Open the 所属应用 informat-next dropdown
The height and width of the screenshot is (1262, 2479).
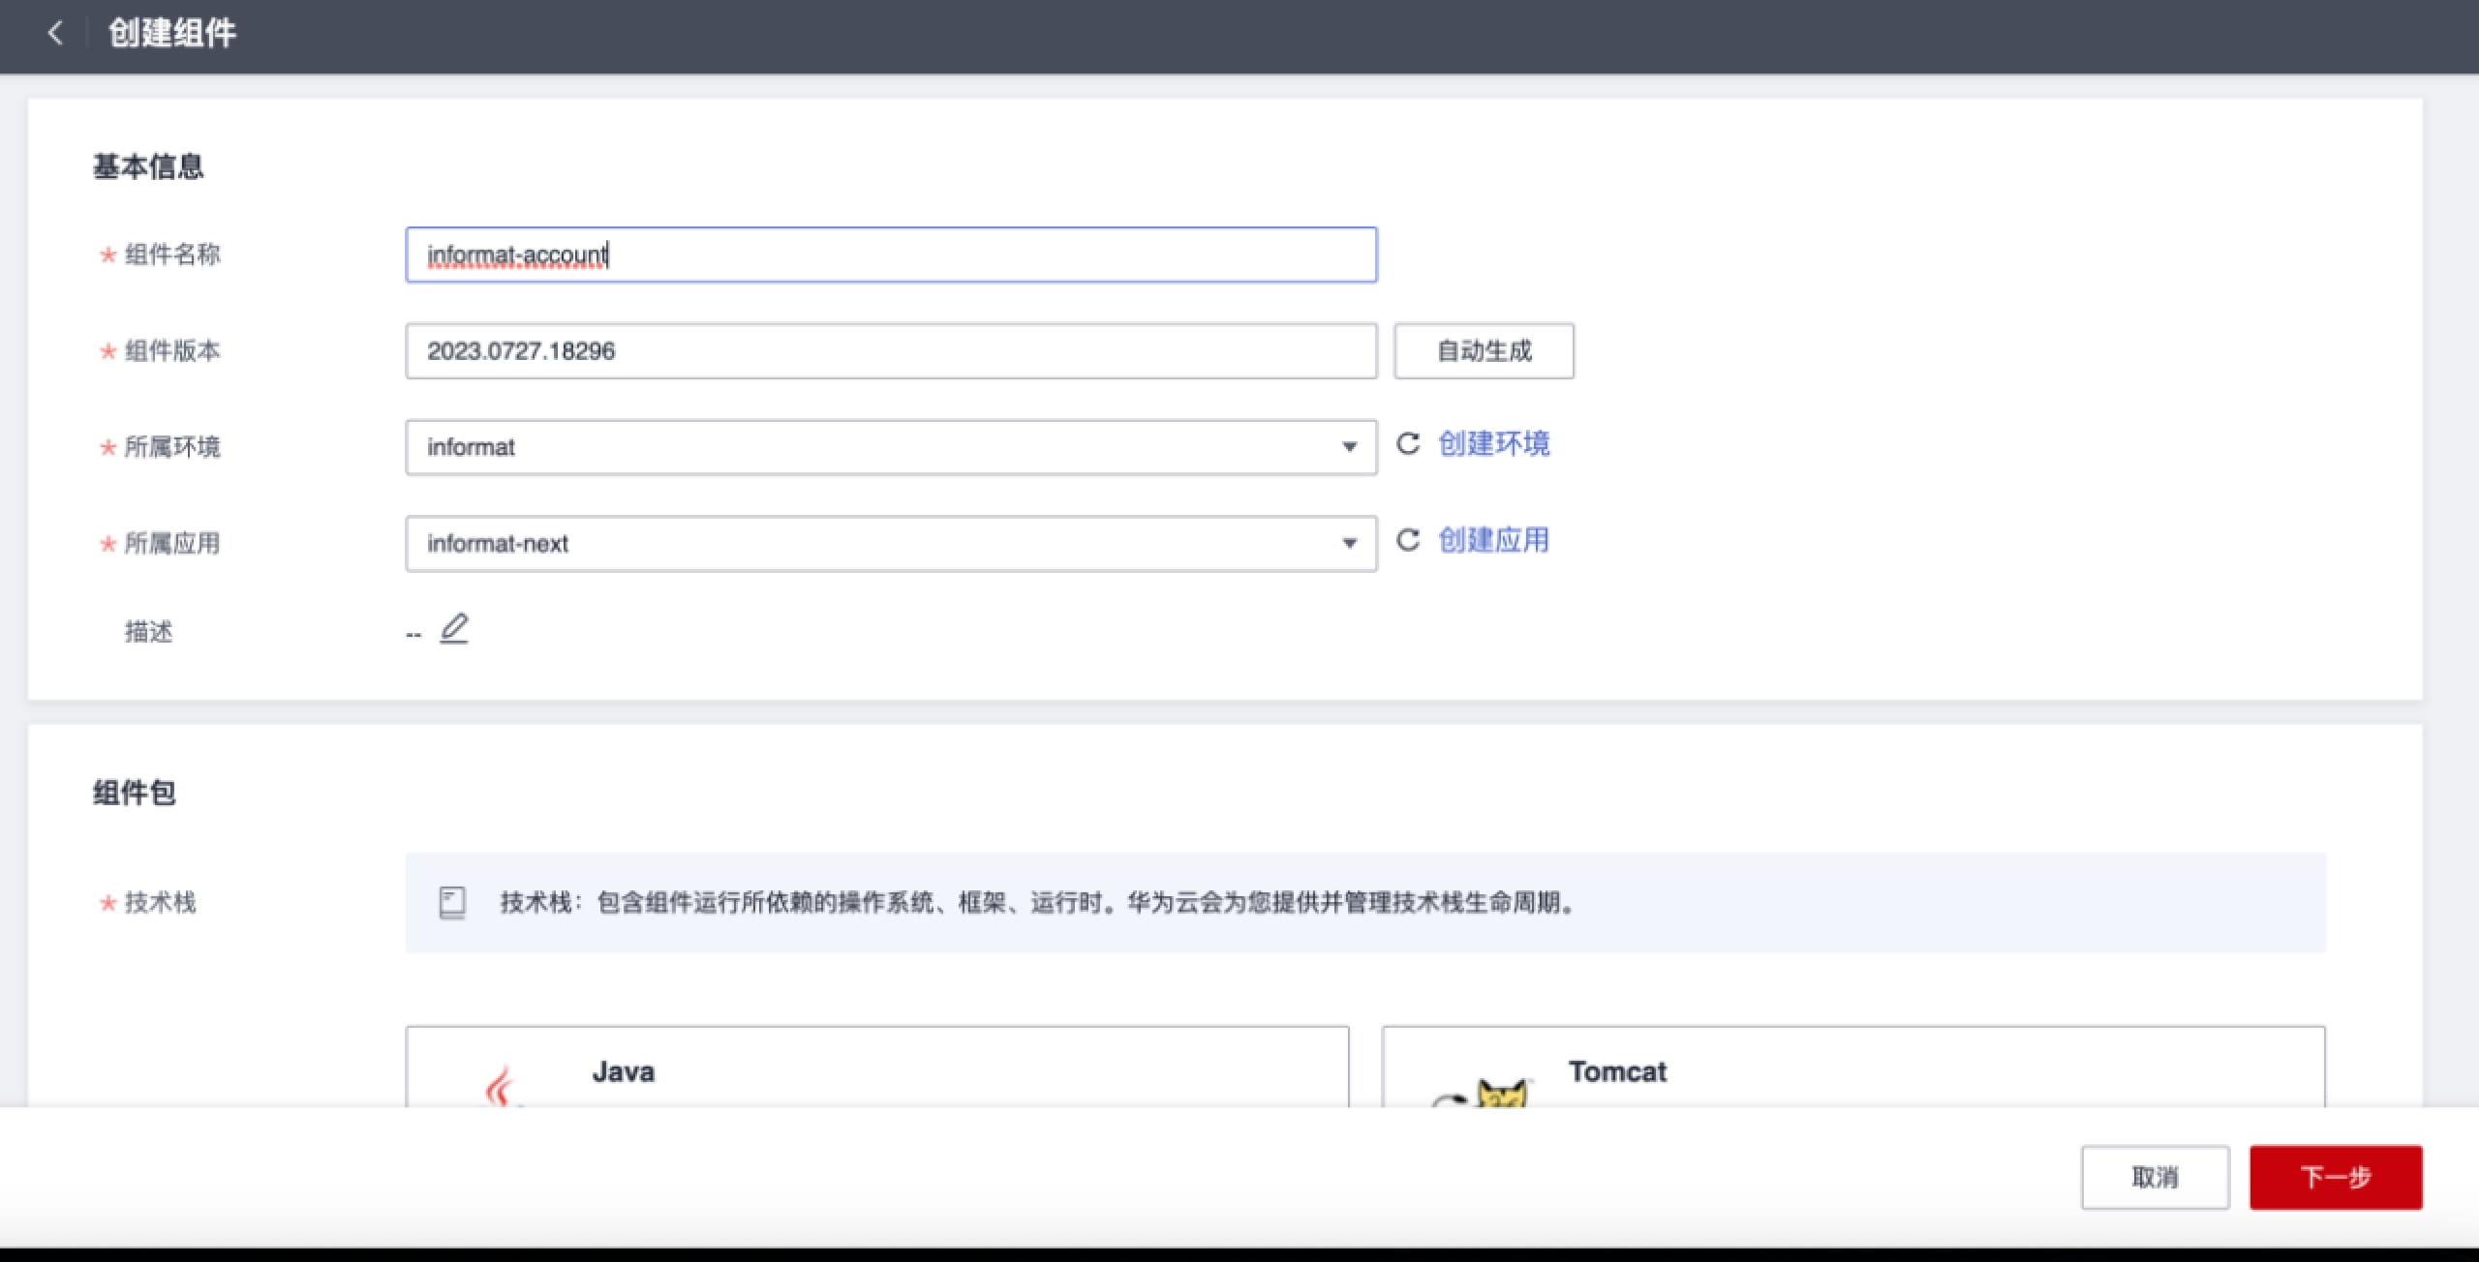tap(872, 544)
